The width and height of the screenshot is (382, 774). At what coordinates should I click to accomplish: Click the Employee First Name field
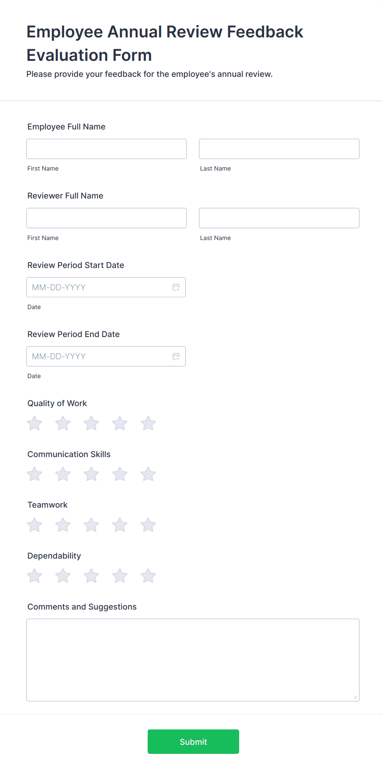point(106,148)
